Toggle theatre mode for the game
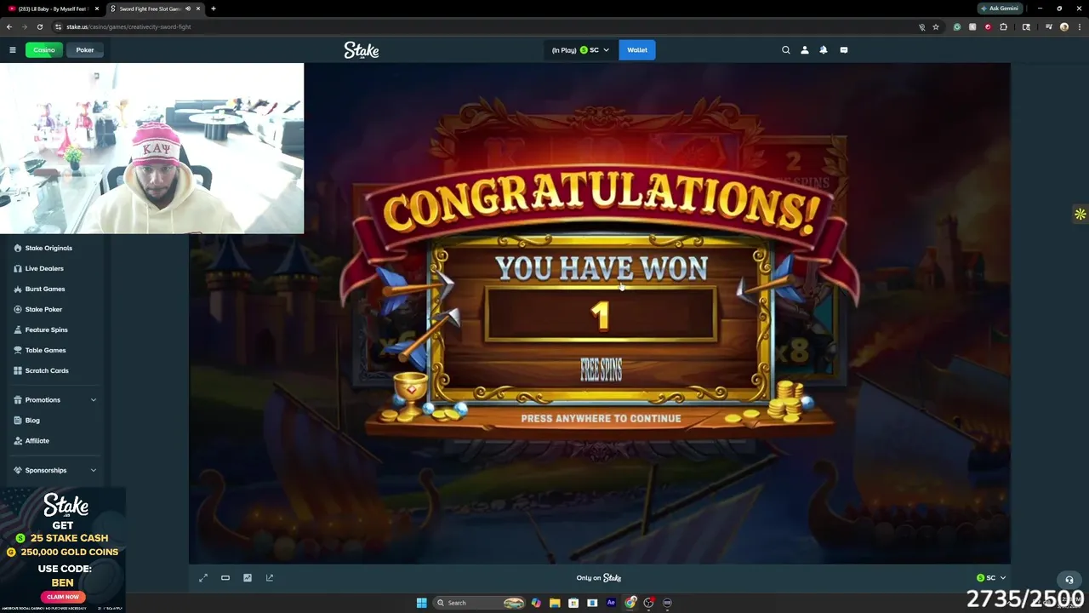The image size is (1089, 613). pyautogui.click(x=225, y=577)
